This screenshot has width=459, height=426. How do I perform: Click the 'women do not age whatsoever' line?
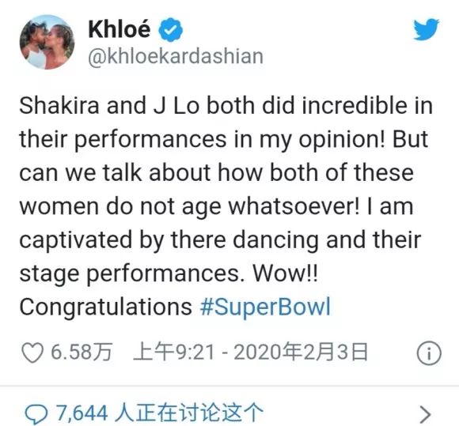[x=216, y=207]
